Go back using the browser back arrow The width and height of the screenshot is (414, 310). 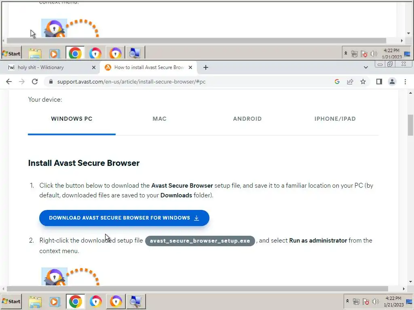(x=9, y=82)
